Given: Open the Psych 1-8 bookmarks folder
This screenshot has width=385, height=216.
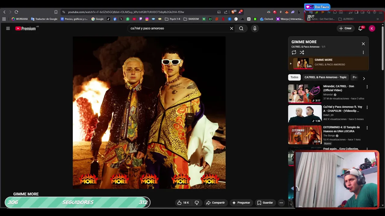Looking at the screenshot, I should click(x=173, y=19).
